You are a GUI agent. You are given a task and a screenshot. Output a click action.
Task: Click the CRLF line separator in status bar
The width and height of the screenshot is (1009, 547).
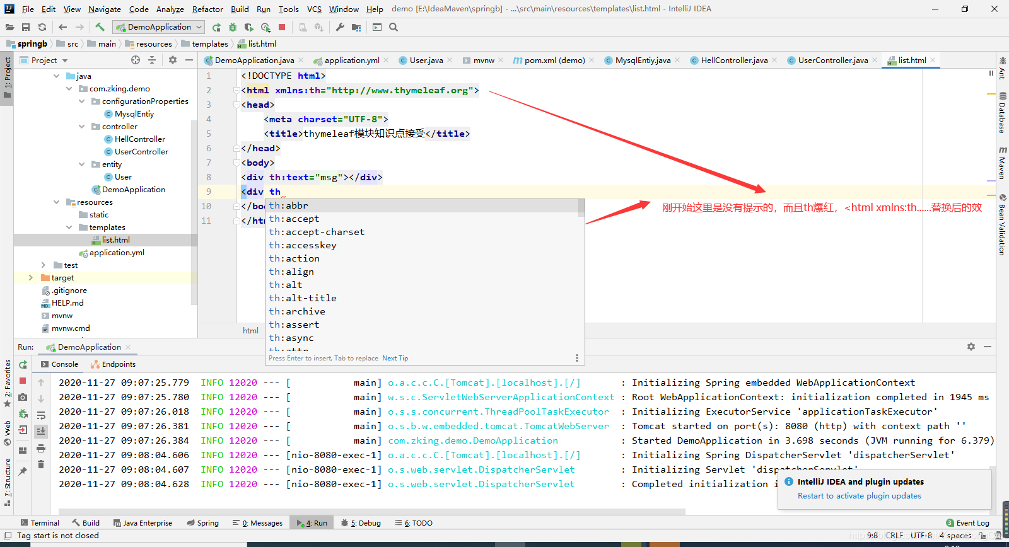click(x=894, y=535)
